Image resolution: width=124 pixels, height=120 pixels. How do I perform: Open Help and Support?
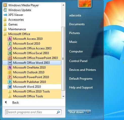[81, 87]
